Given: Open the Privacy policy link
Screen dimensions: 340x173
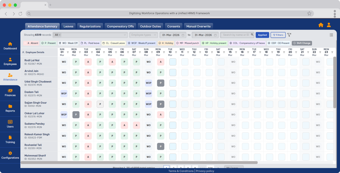Looking at the screenshot, I should click(205, 171).
